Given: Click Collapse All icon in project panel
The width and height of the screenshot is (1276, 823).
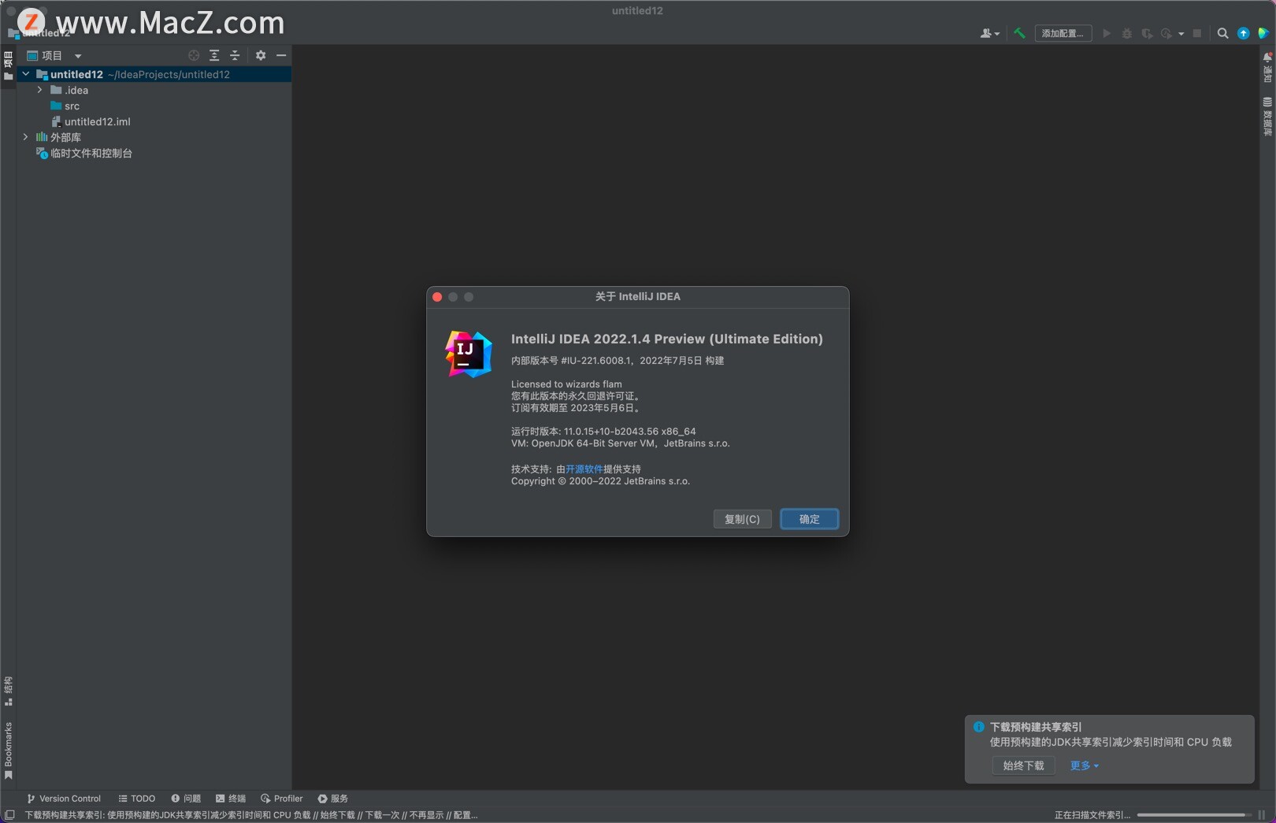Looking at the screenshot, I should (235, 55).
